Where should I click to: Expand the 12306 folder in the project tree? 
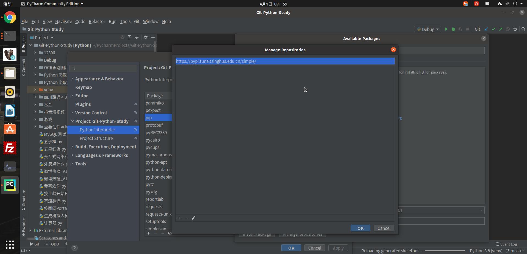click(35, 53)
